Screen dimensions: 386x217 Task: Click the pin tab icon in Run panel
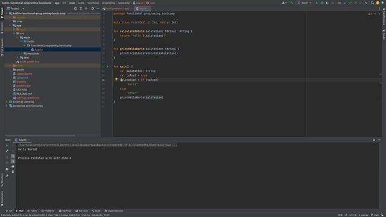point(7,176)
